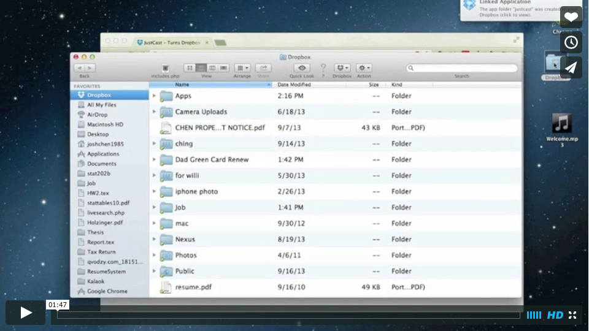
Task: Expand the Apps folder
Action: [x=154, y=96]
